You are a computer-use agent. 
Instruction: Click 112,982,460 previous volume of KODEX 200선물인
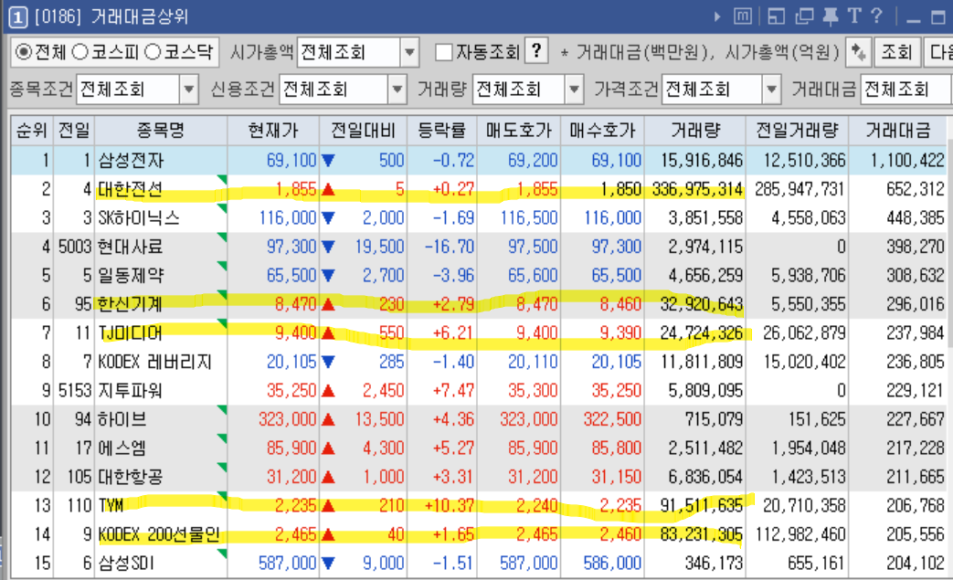pyautogui.click(x=799, y=534)
